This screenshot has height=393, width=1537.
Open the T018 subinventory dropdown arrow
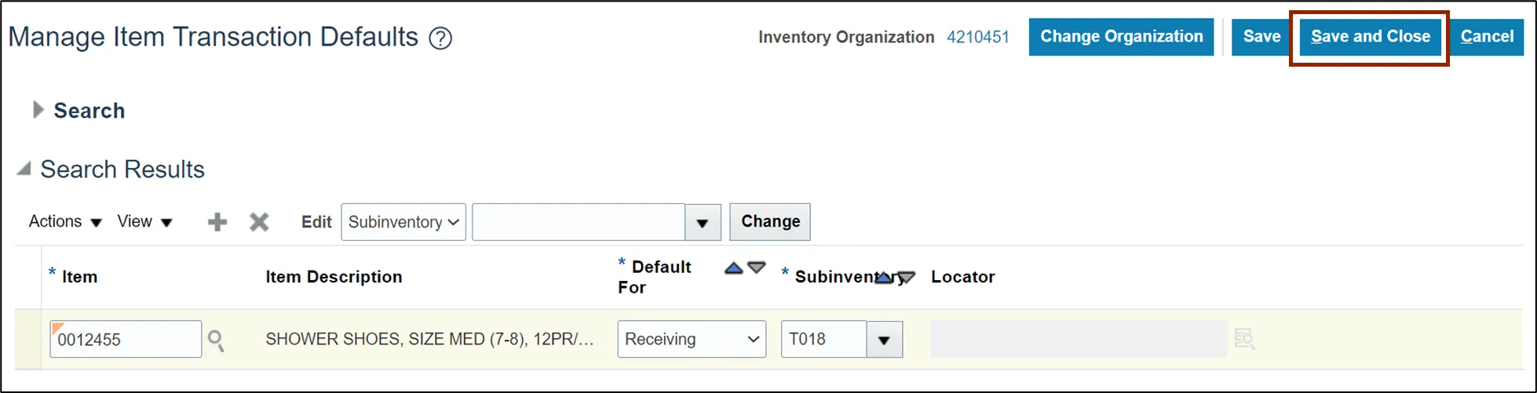pyautogui.click(x=884, y=340)
